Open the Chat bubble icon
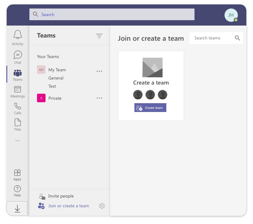The width and height of the screenshot is (253, 224). point(18,55)
